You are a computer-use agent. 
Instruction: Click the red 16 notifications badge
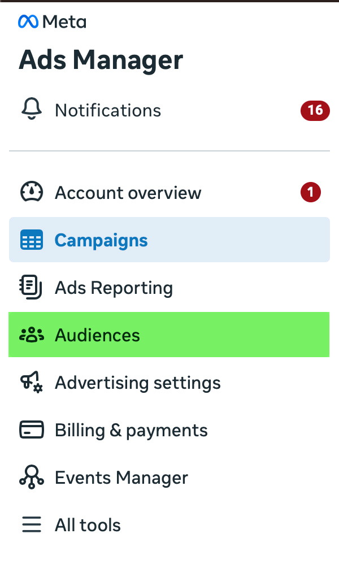coord(315,110)
